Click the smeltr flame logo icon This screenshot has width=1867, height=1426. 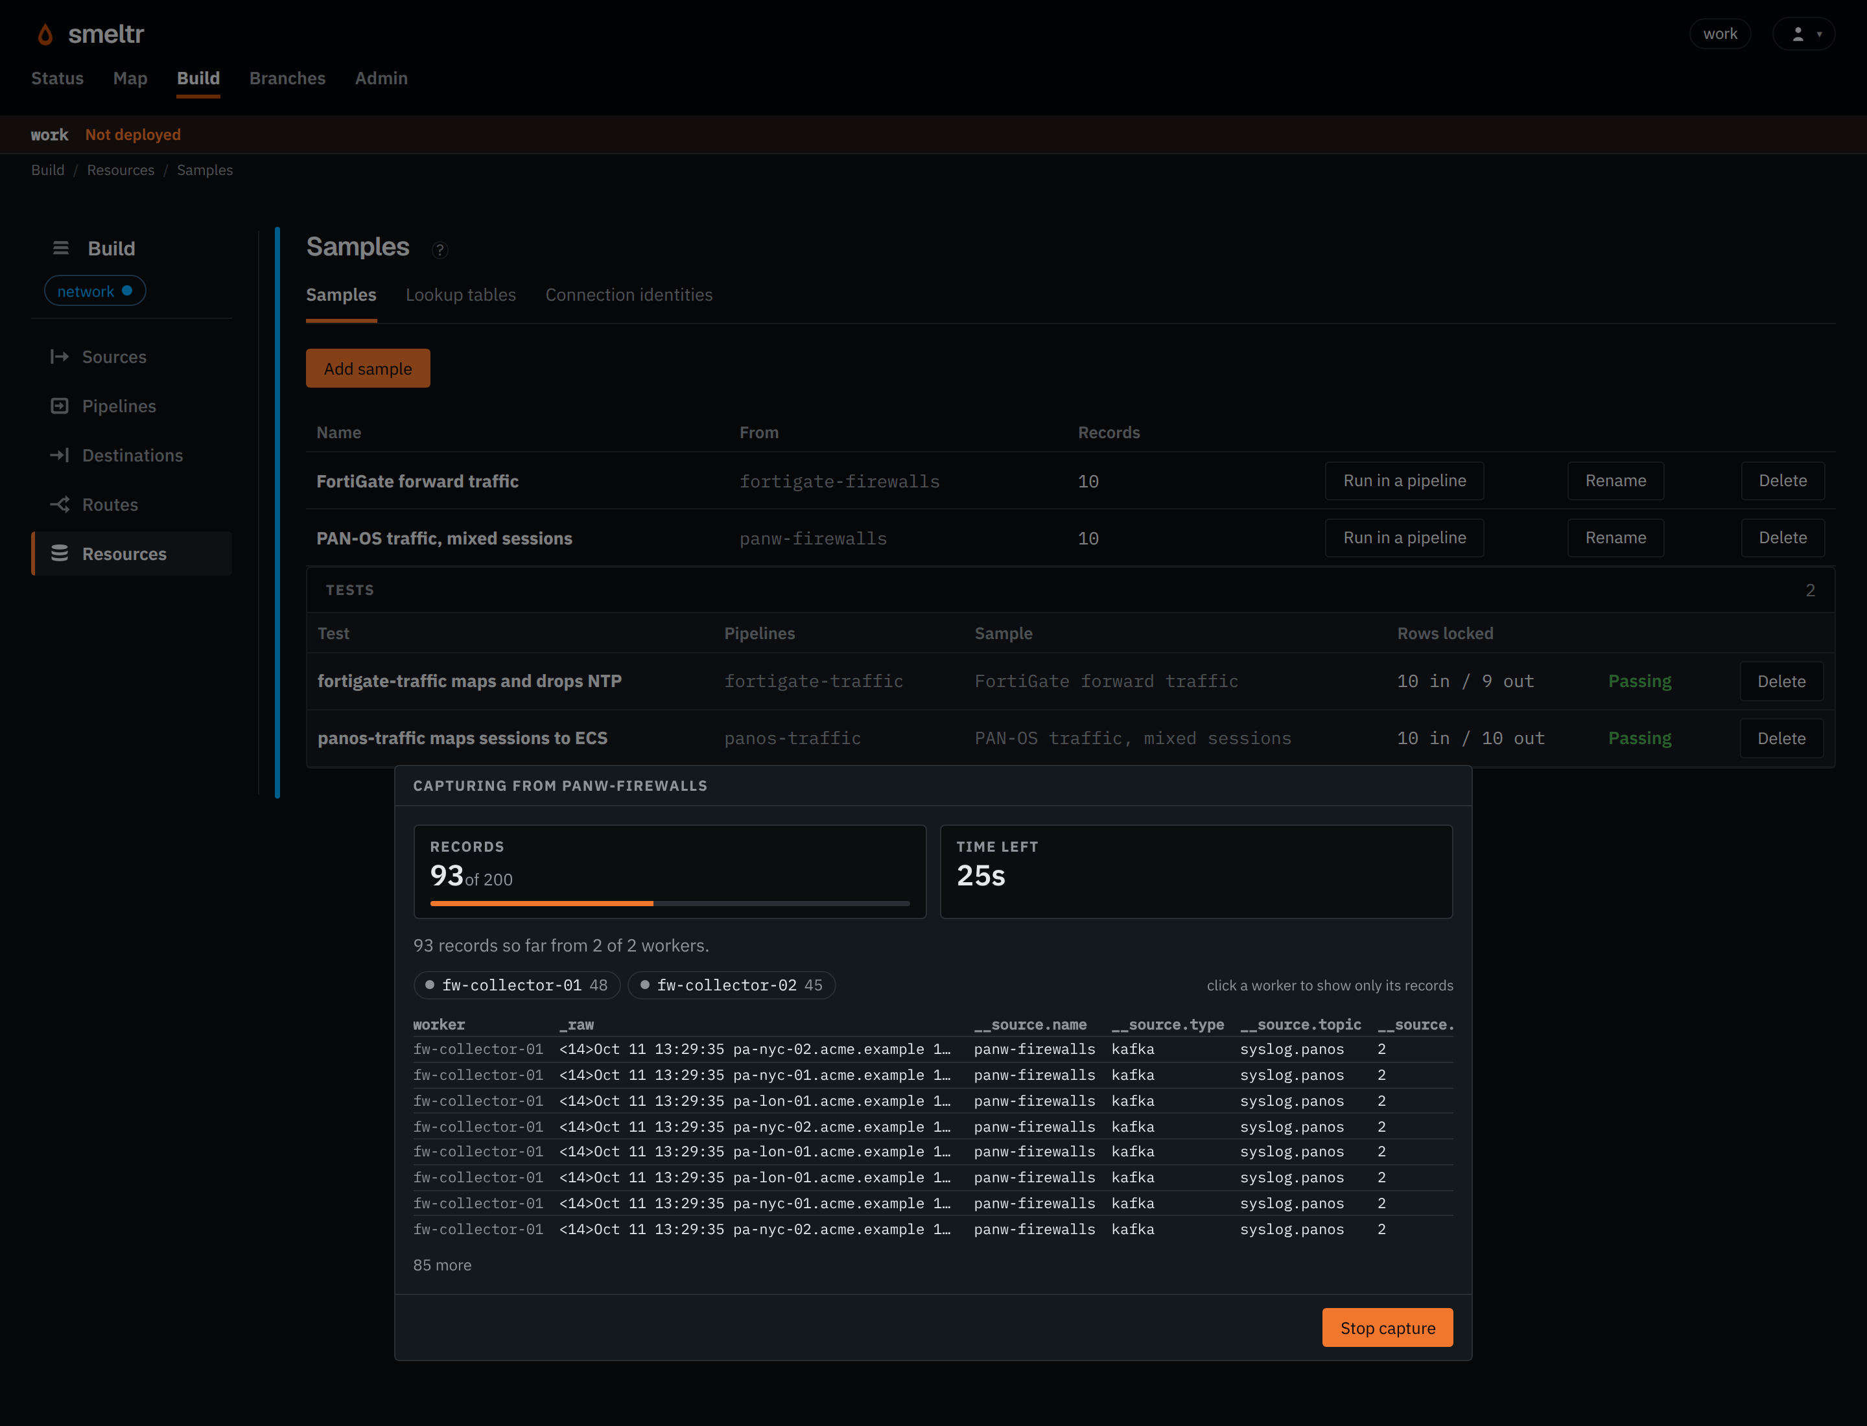click(45, 34)
